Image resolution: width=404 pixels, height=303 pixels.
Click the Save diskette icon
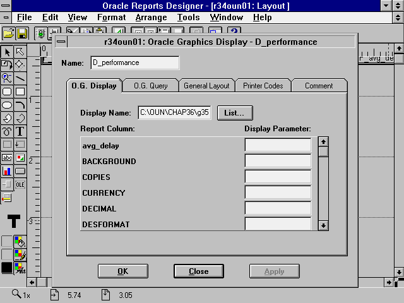(x=21, y=33)
